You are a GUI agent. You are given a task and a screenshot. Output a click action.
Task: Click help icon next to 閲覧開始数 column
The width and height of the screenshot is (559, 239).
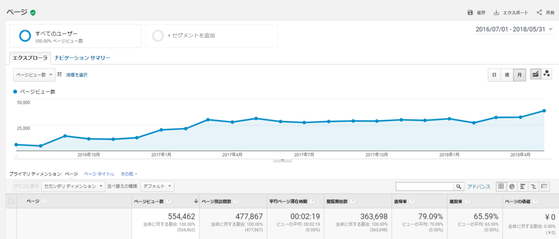pos(352,201)
